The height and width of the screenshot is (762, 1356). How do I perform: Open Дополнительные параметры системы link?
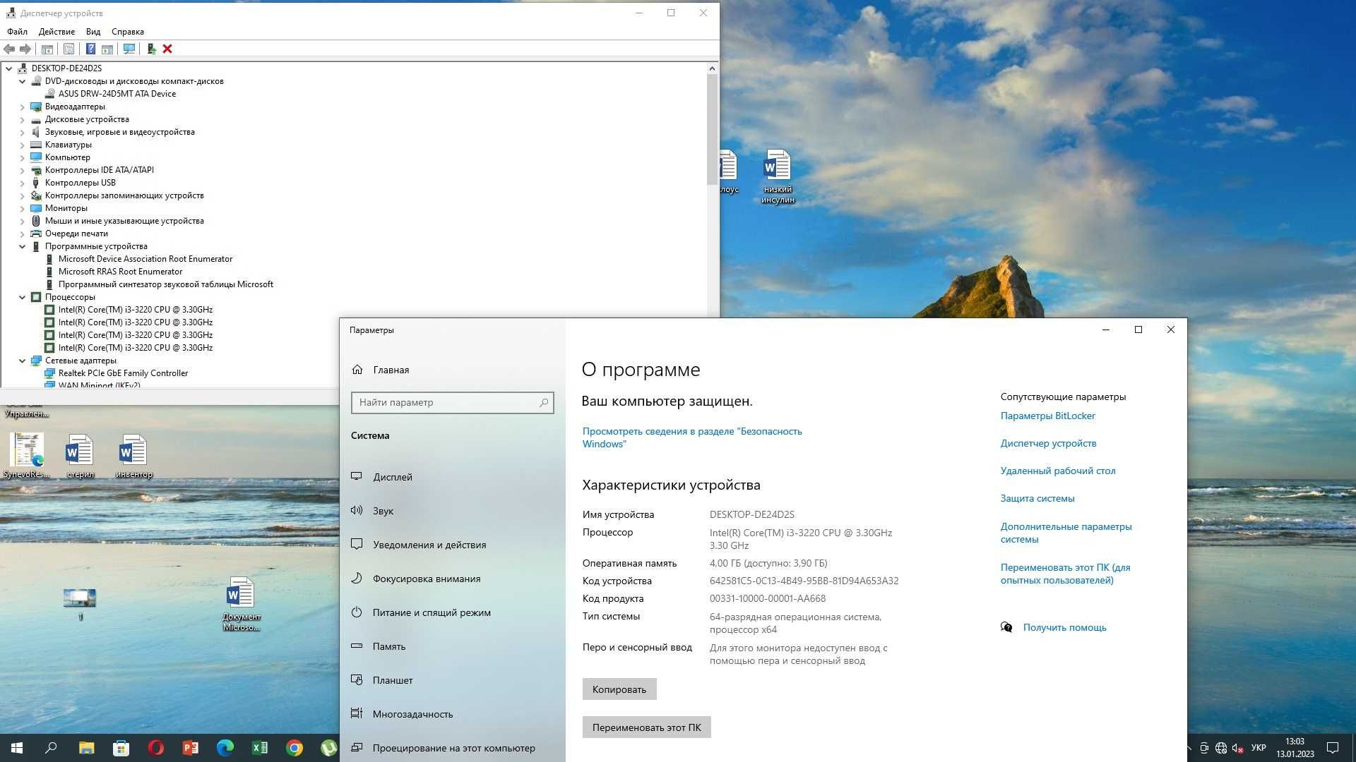(x=1066, y=533)
